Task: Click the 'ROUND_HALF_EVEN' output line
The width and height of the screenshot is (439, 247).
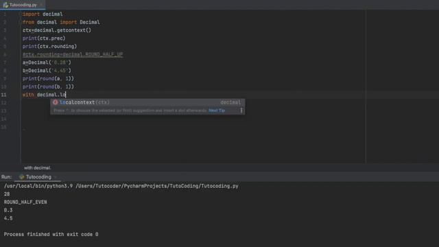Action: pyautogui.click(x=25, y=202)
